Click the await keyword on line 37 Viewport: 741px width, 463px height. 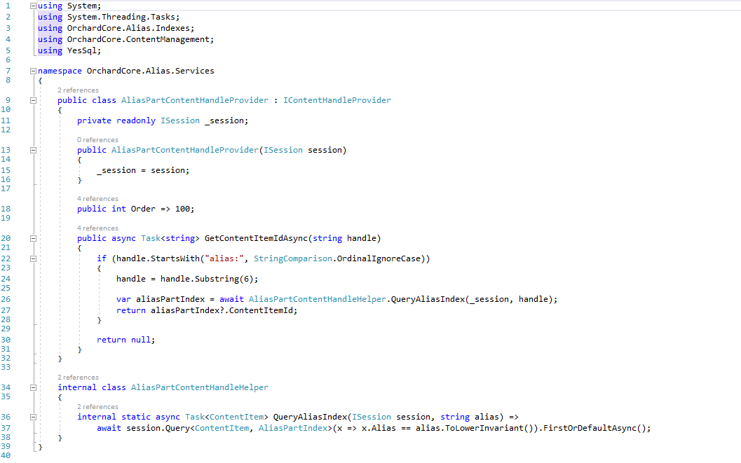(109, 428)
